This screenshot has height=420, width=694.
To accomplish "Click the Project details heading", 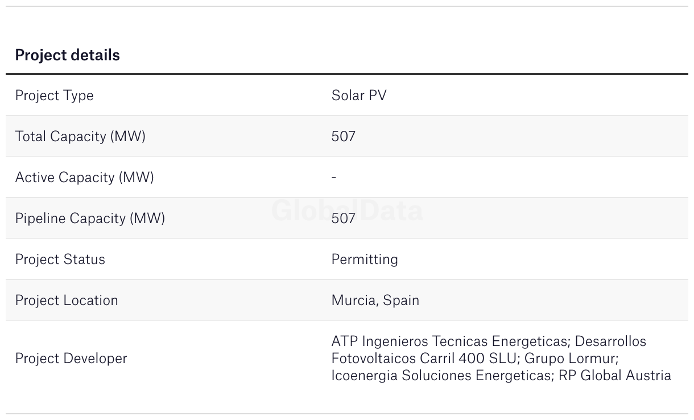I will tap(67, 55).
